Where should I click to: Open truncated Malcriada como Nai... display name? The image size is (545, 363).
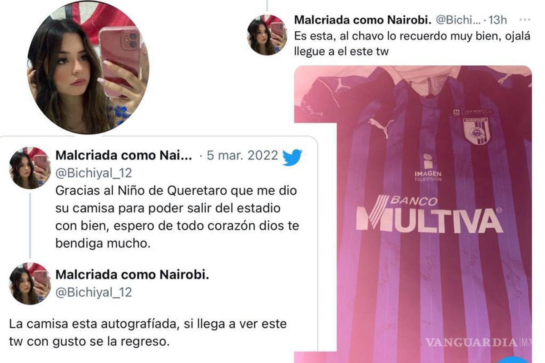(124, 156)
